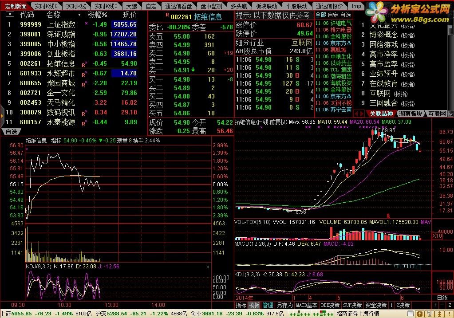Click 另存为 to save template
The image size is (454, 318).
(284, 305)
